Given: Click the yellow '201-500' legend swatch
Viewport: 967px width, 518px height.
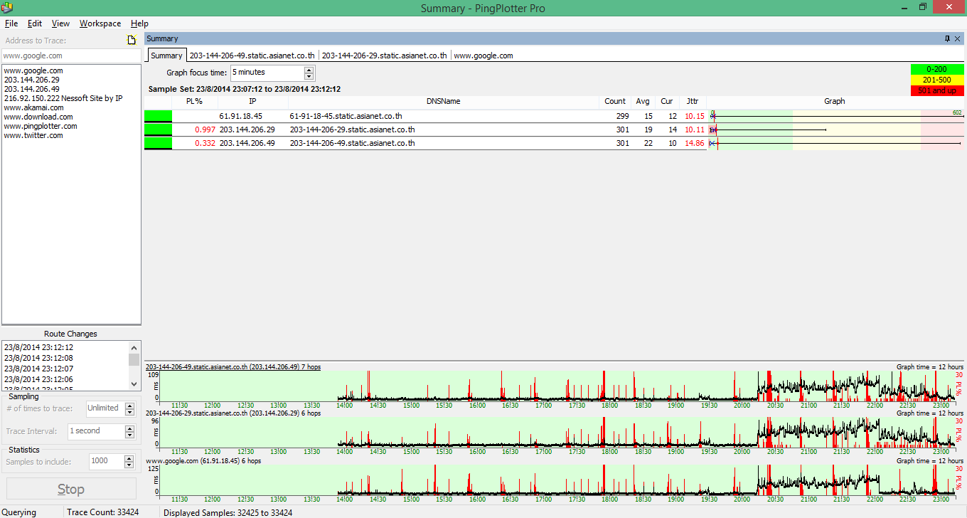Looking at the screenshot, I should (937, 80).
